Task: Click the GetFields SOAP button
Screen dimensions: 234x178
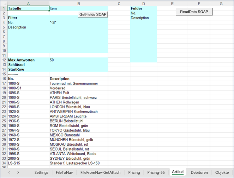Action: click(x=93, y=14)
